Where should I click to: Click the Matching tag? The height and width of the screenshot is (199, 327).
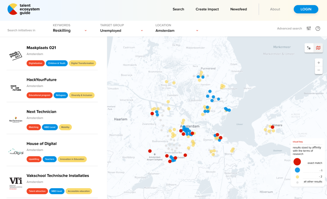point(34,127)
